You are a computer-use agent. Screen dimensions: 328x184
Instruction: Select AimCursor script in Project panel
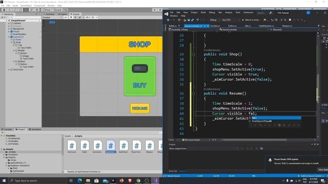click(x=72, y=147)
